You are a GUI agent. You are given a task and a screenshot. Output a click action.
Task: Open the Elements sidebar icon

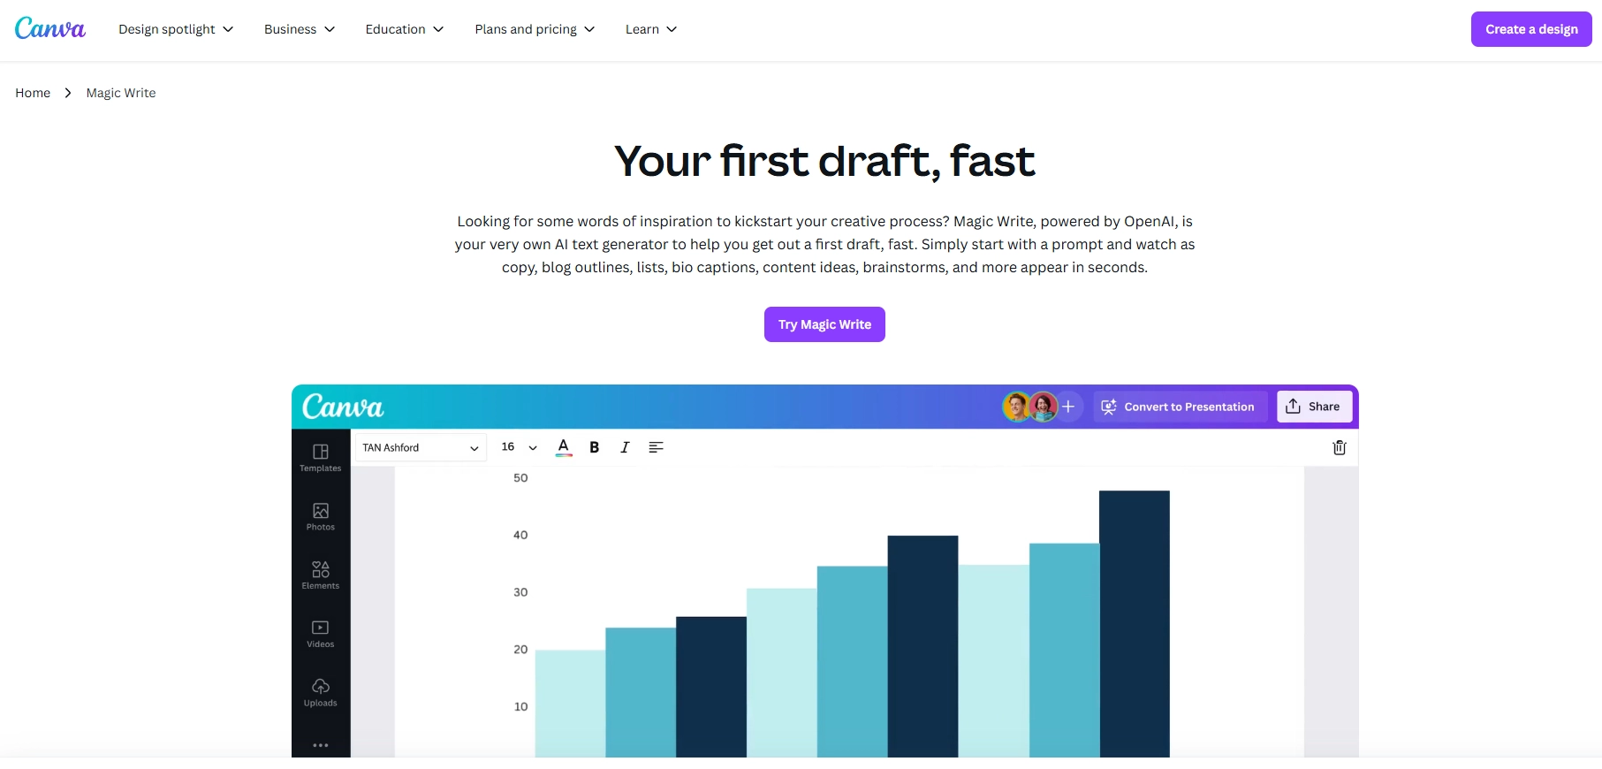click(x=320, y=575)
